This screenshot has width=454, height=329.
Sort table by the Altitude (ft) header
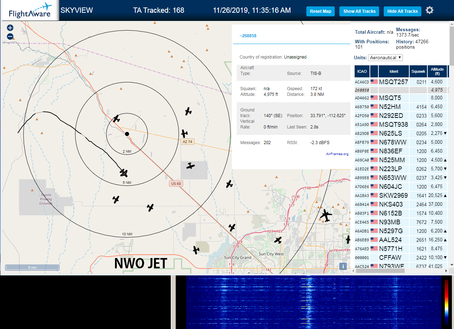point(437,71)
